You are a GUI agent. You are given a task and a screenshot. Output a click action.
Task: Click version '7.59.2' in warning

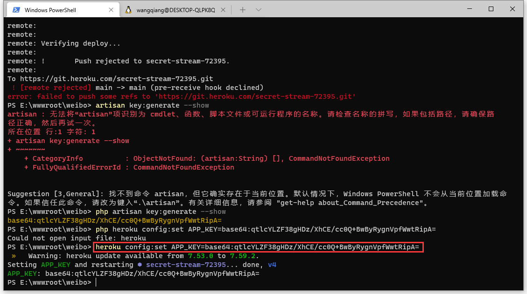[x=243, y=256]
